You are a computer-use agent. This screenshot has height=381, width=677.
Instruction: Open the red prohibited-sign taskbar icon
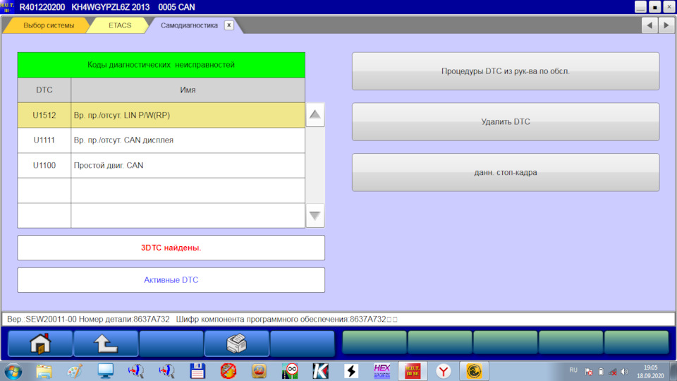tap(228, 371)
